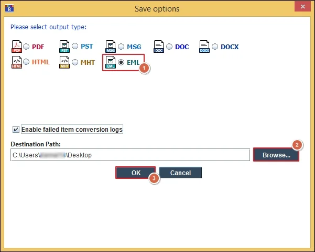Confirm save options with OK
Image resolution: width=315 pixels, height=252 pixels.
click(x=136, y=173)
